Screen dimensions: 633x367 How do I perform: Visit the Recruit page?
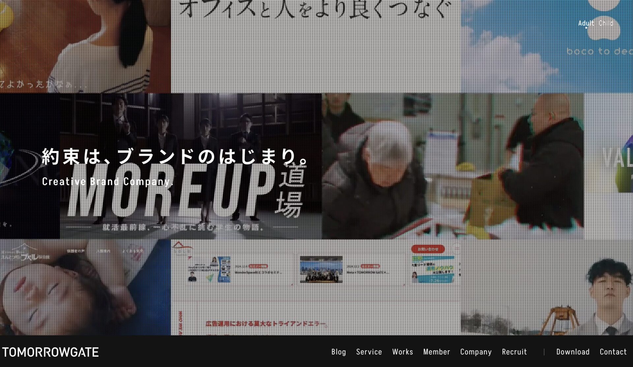[514, 352]
